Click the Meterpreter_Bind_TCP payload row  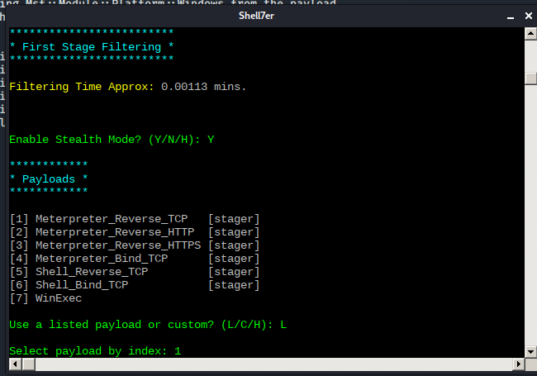(x=135, y=259)
